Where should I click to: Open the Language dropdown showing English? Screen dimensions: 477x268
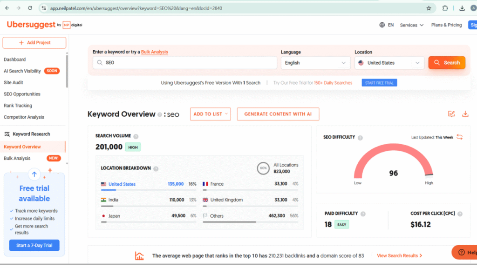(315, 63)
